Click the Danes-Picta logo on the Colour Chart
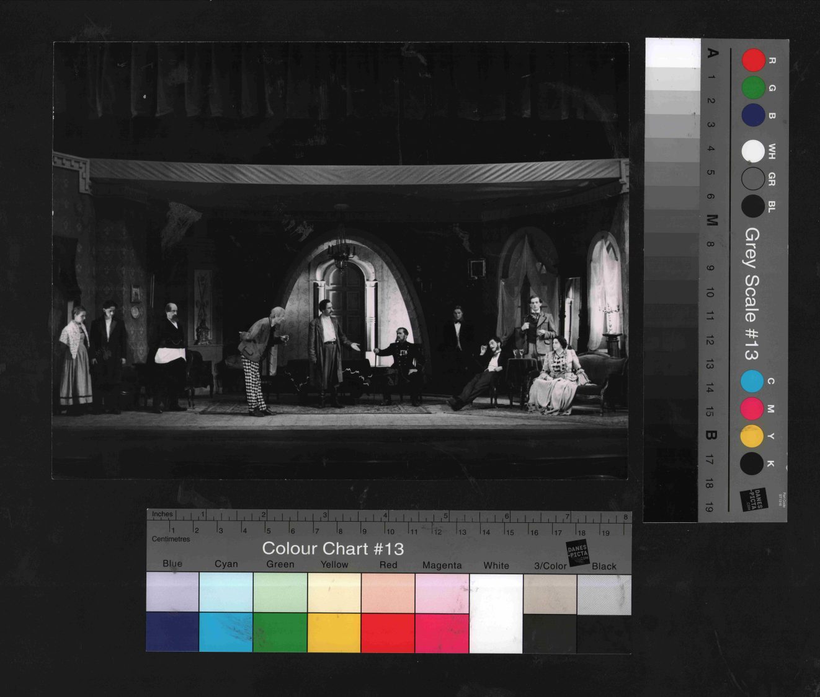 click(577, 552)
